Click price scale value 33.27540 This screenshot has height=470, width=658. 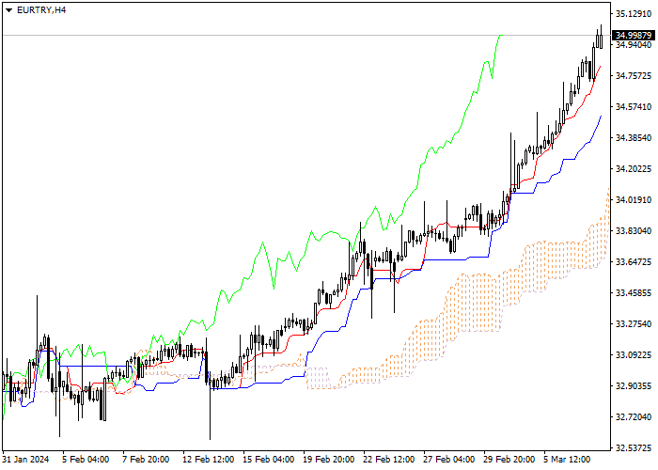coord(634,324)
